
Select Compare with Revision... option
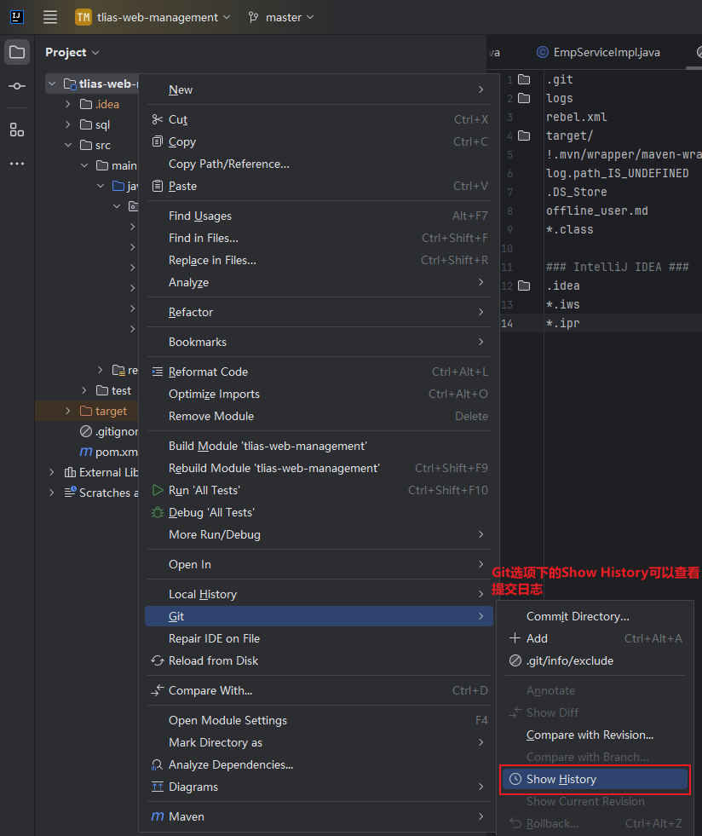pyautogui.click(x=596, y=735)
